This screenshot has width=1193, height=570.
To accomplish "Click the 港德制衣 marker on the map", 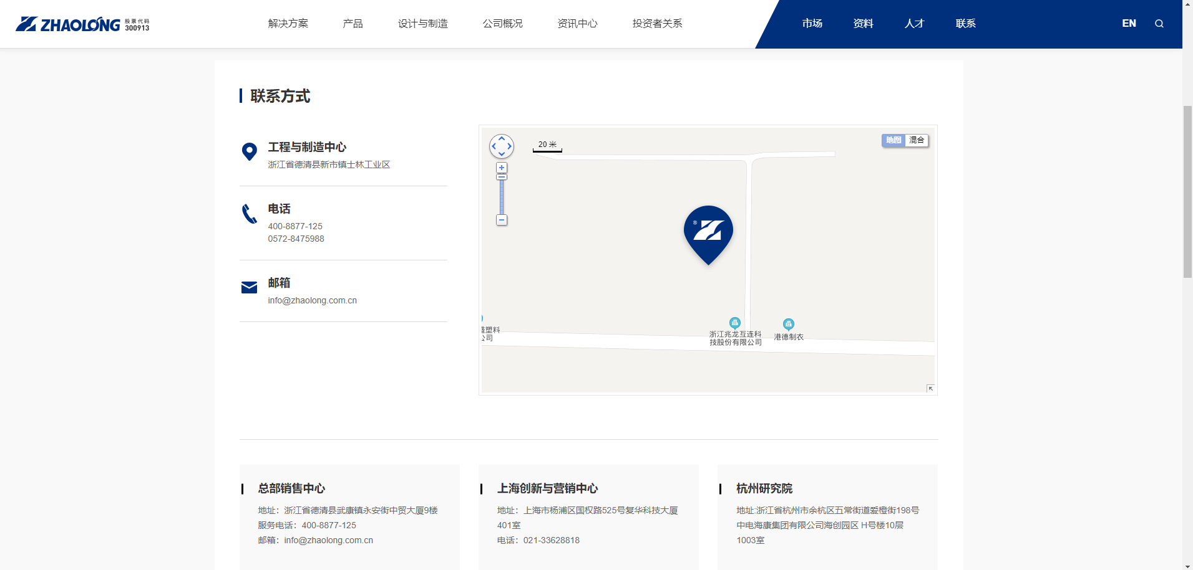I will pos(789,324).
